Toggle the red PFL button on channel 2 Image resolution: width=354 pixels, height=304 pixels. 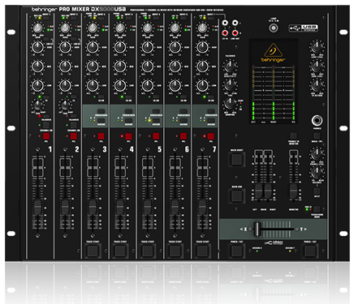click(x=74, y=136)
